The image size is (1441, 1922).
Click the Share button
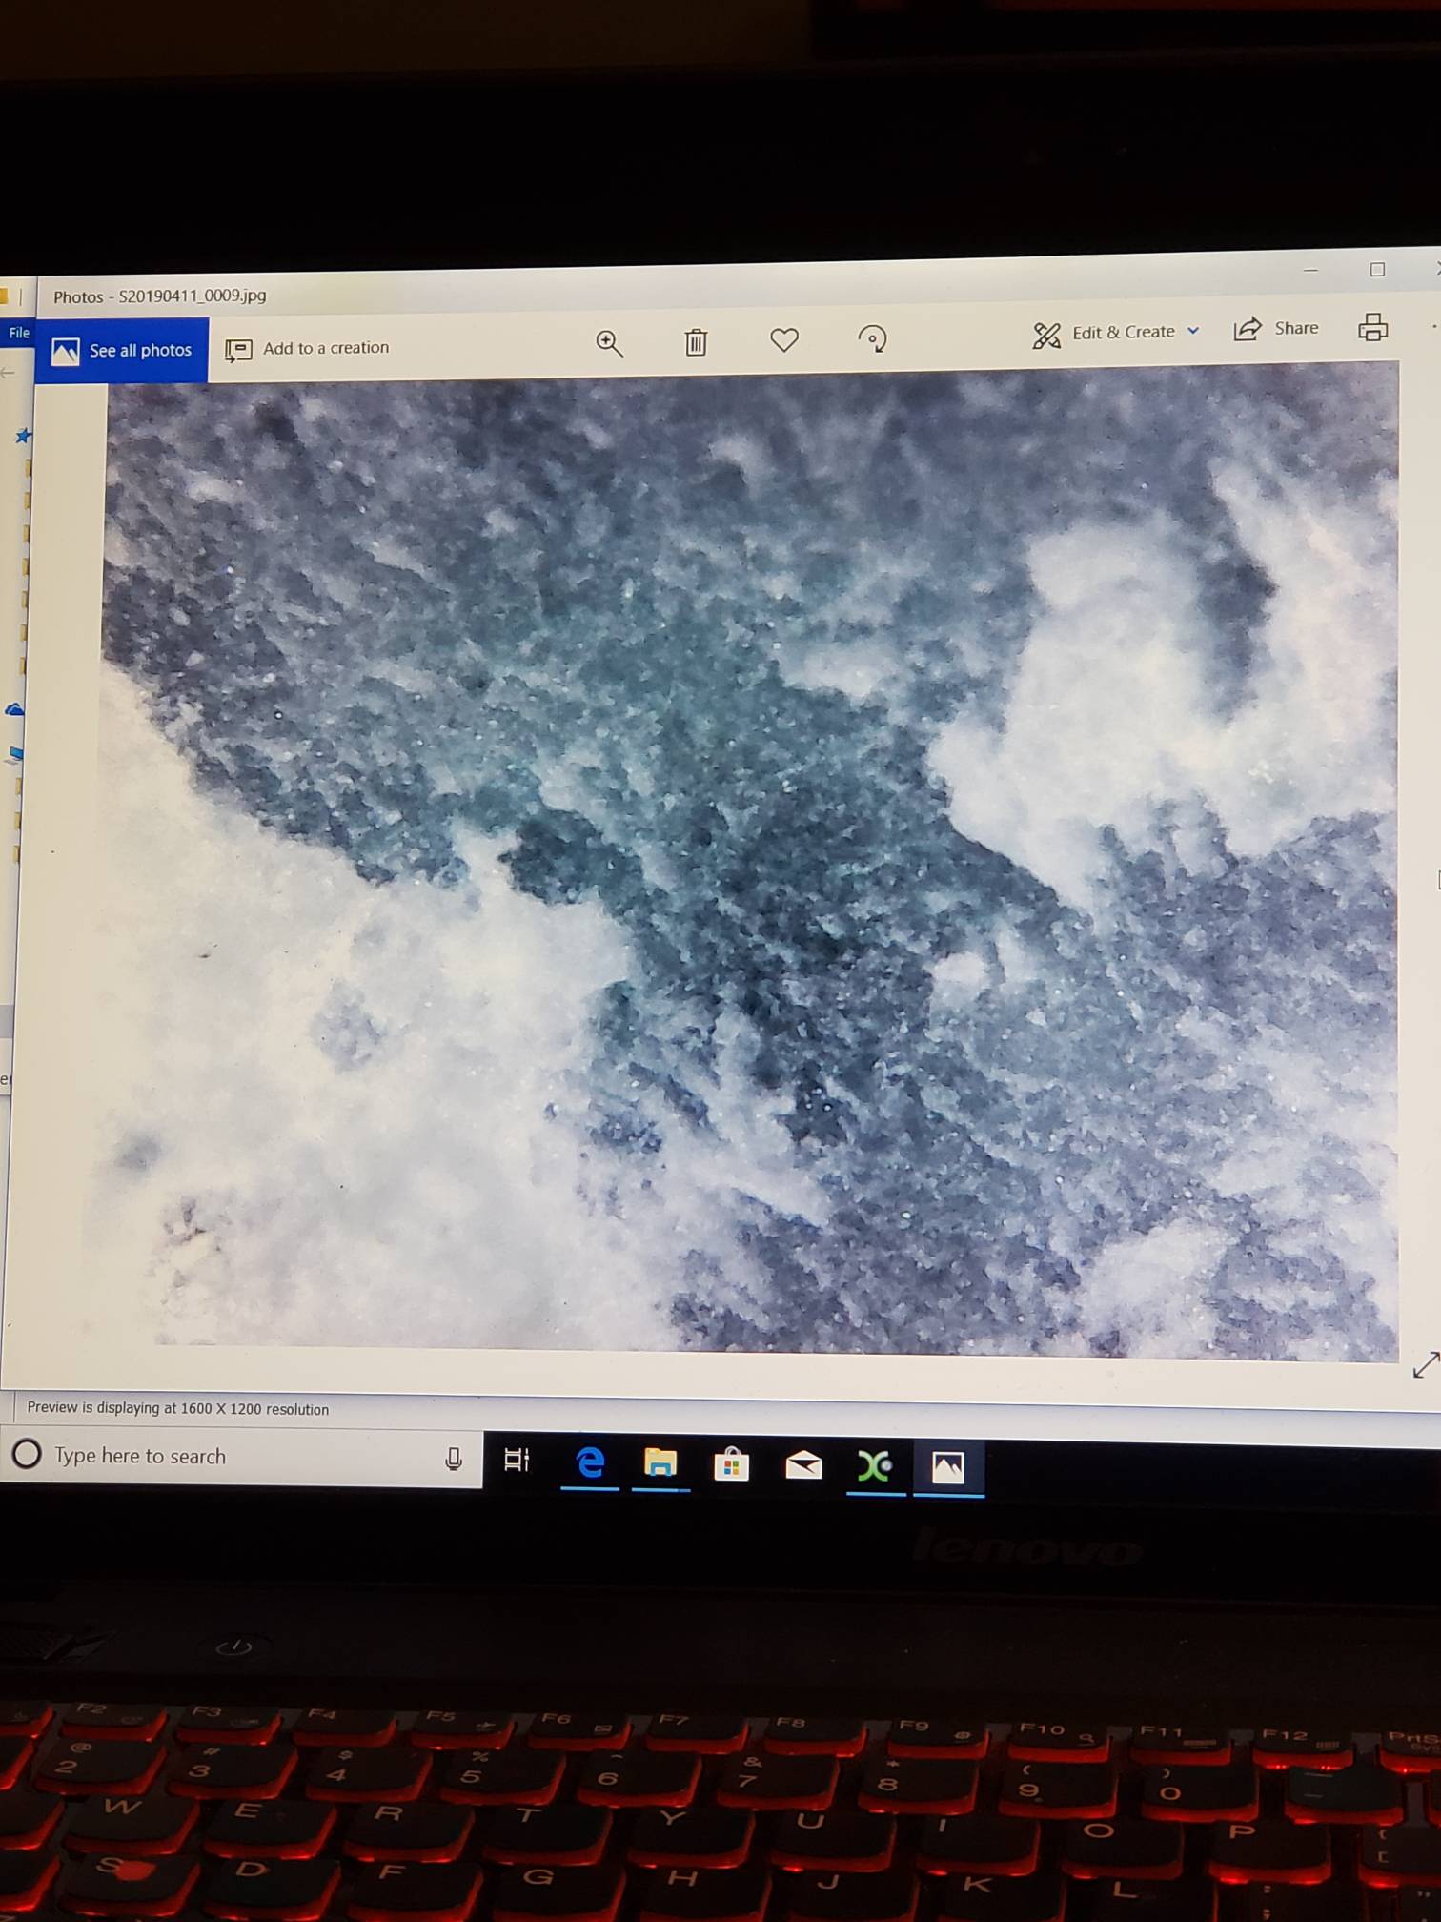(1276, 329)
